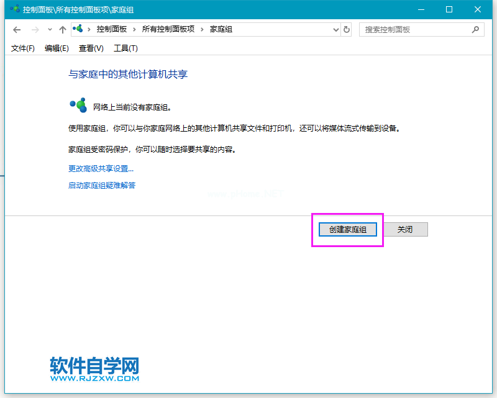This screenshot has width=497, height=398.
Task: Click the 创建家庭组 button
Action: pyautogui.click(x=348, y=230)
